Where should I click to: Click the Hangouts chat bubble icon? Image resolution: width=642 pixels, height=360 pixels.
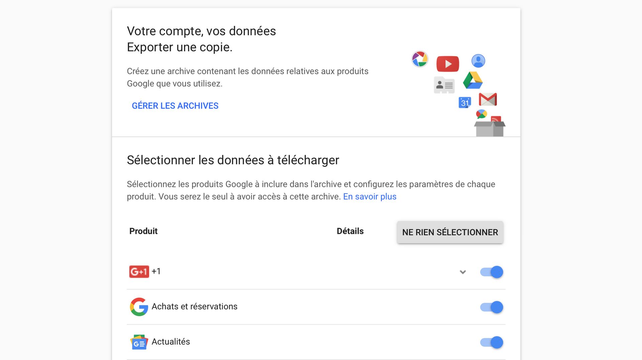(481, 114)
